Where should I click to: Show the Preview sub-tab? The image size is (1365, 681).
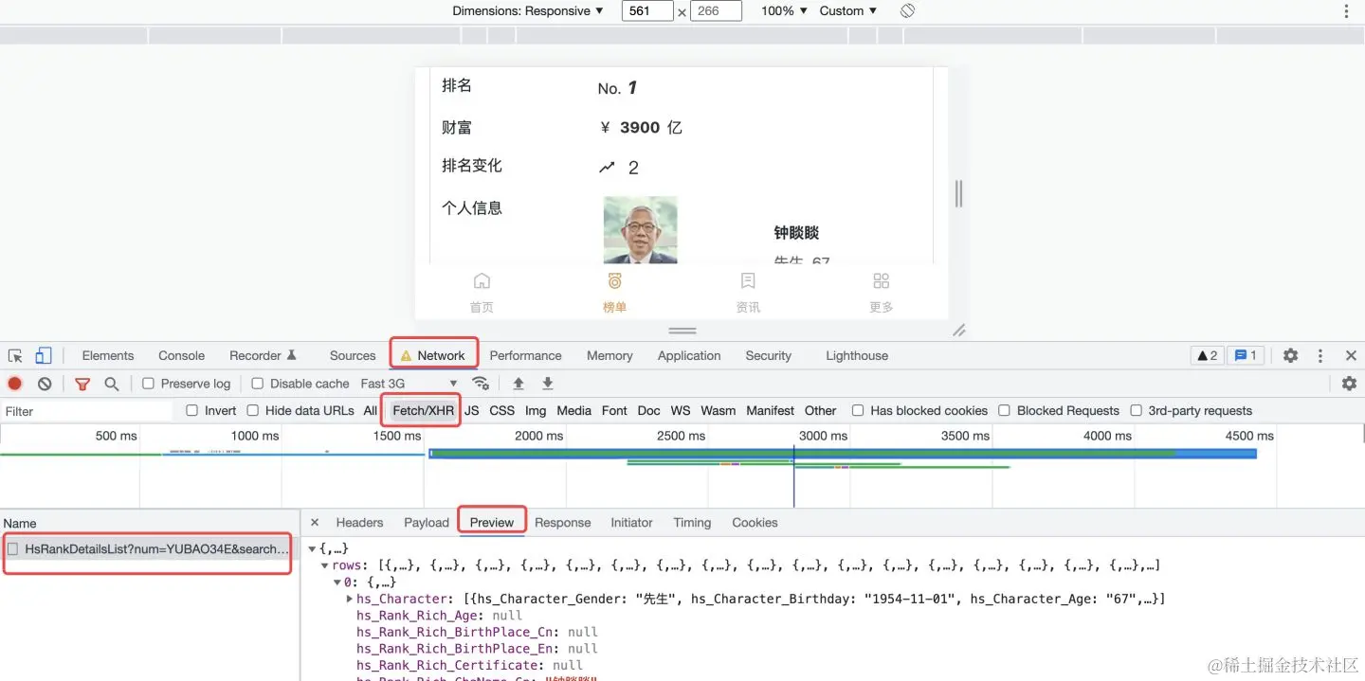click(492, 523)
